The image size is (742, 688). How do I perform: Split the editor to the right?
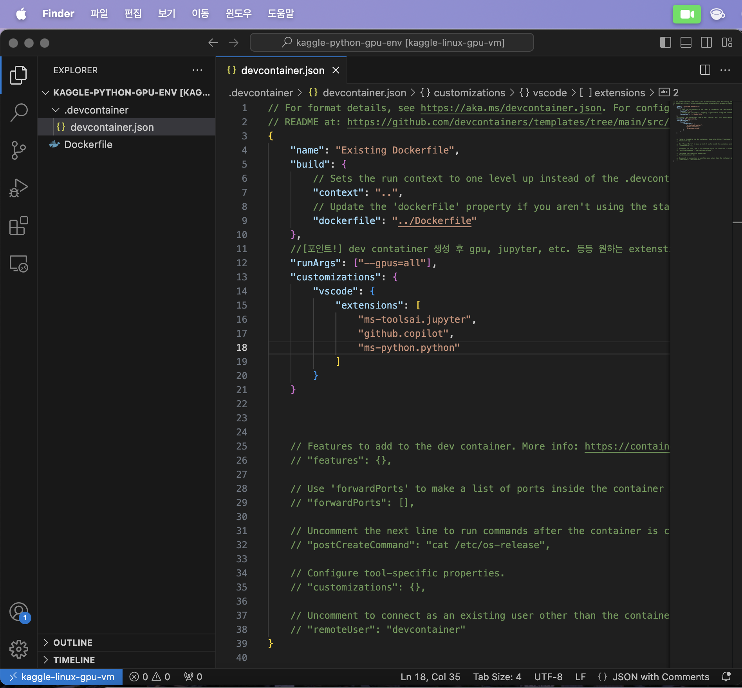(705, 70)
